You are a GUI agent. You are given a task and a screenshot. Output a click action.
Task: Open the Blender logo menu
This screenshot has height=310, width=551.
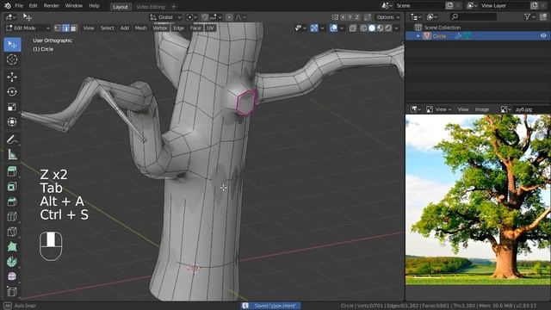8,6
